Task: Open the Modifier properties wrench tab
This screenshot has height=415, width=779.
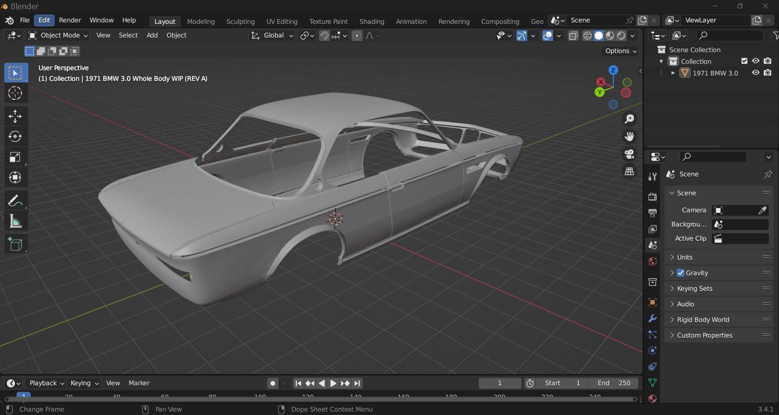Action: [652, 319]
